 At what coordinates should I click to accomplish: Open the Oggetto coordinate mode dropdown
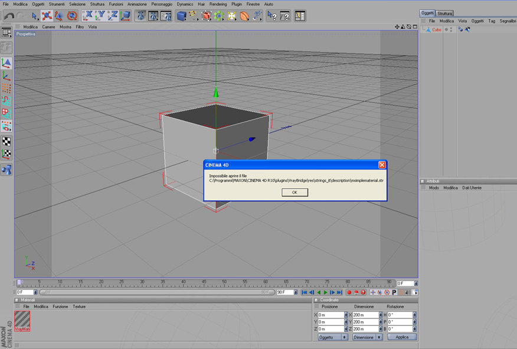click(x=332, y=337)
